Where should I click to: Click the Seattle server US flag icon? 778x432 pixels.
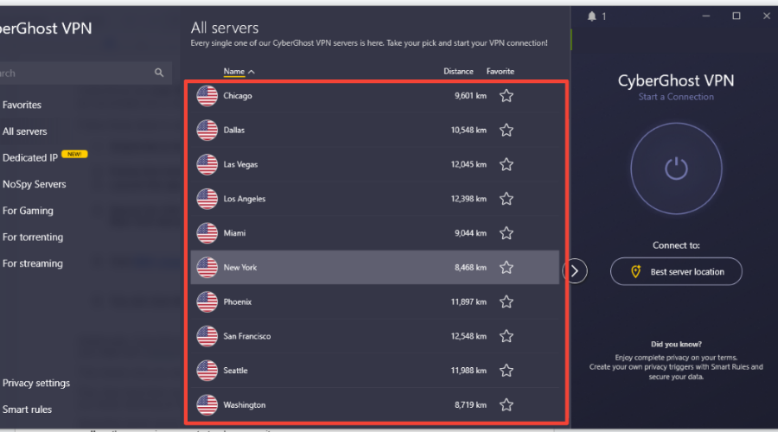[207, 371]
